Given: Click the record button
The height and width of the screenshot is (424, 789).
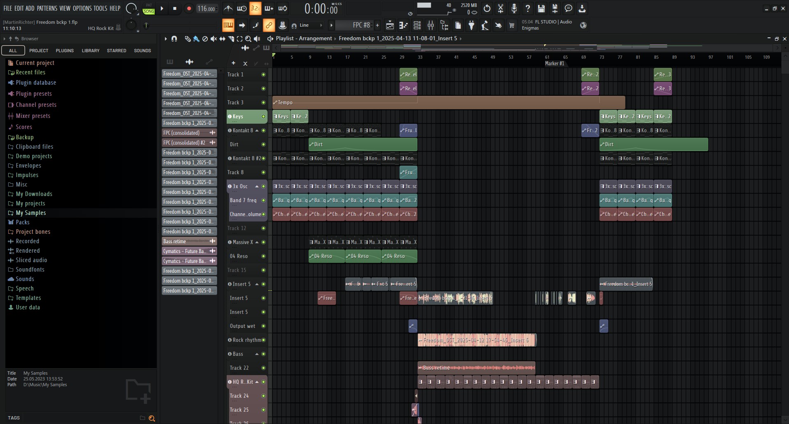Looking at the screenshot, I should click(189, 9).
